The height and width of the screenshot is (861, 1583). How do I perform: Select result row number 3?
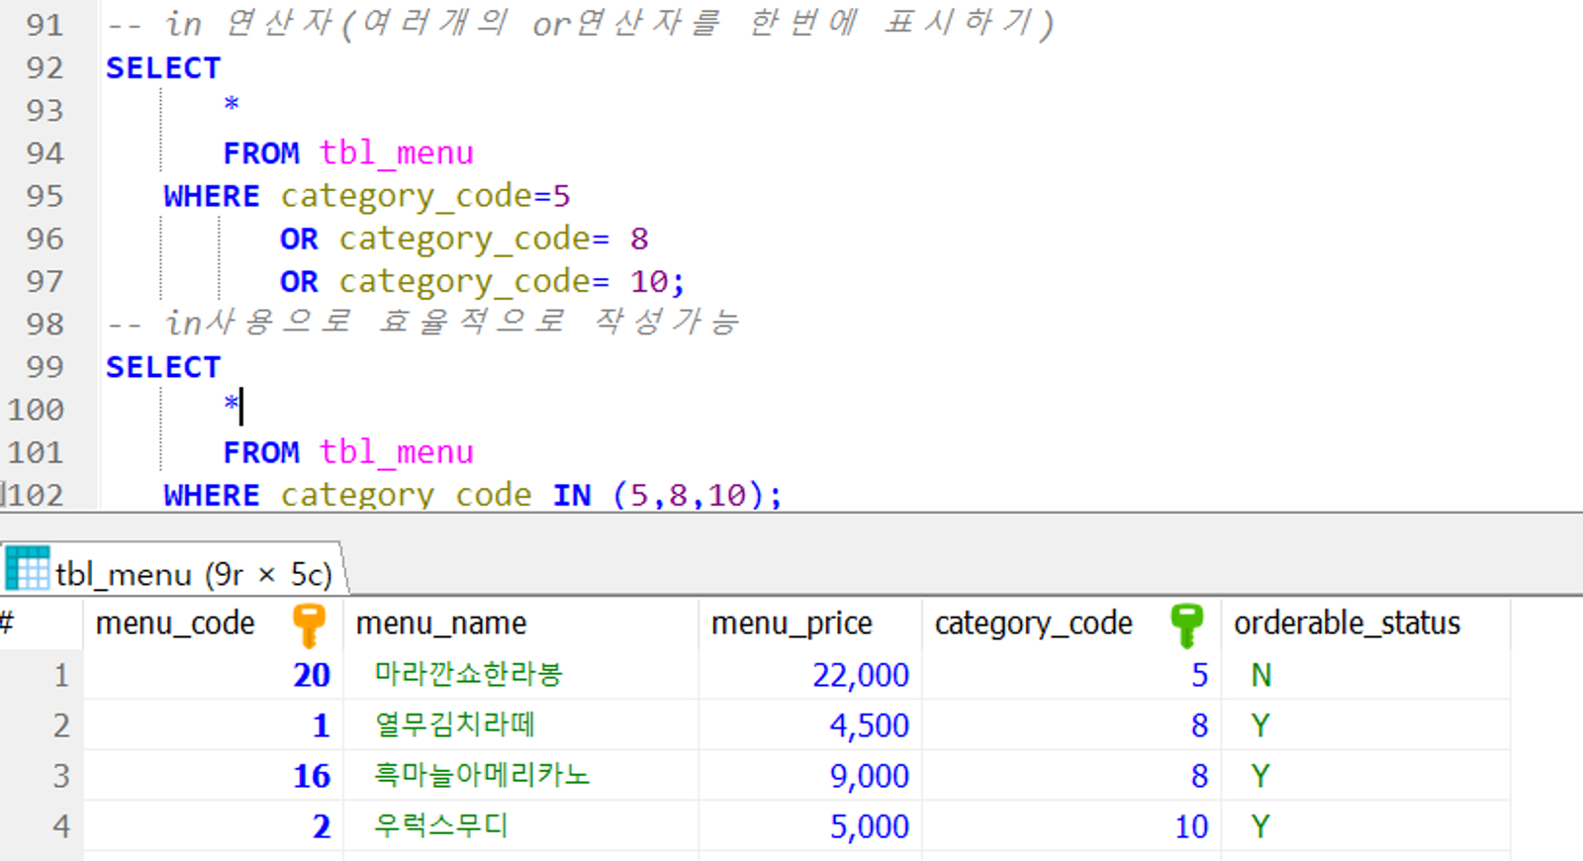point(61,776)
